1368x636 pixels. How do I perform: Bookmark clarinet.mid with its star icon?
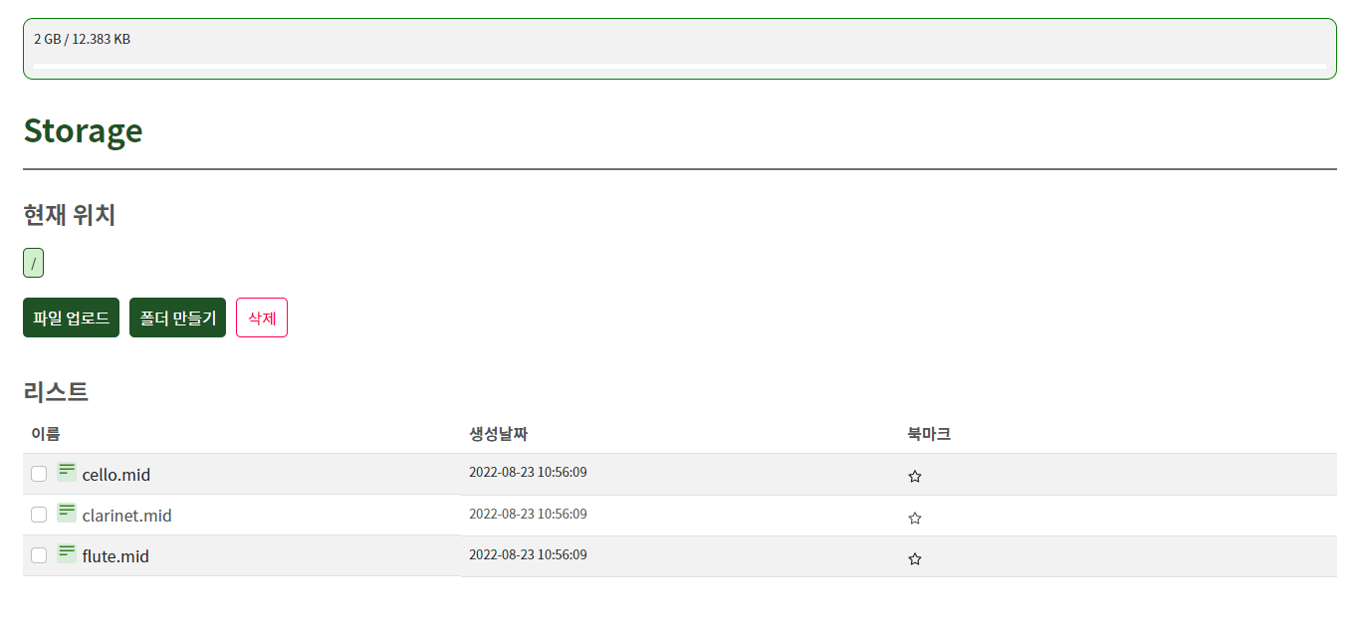(915, 519)
